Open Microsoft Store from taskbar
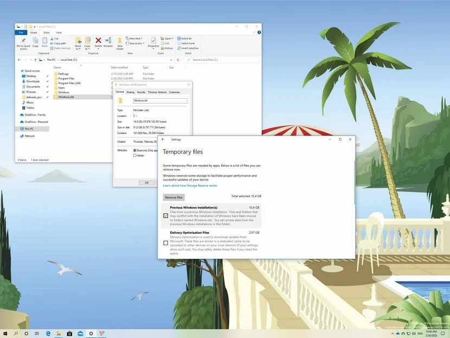Viewport: 450px width, 338px height. point(69,334)
